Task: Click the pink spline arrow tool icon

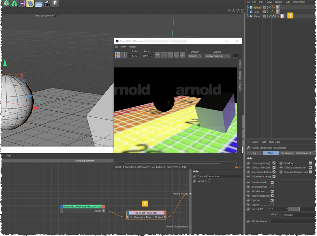Action: click(x=22, y=3)
